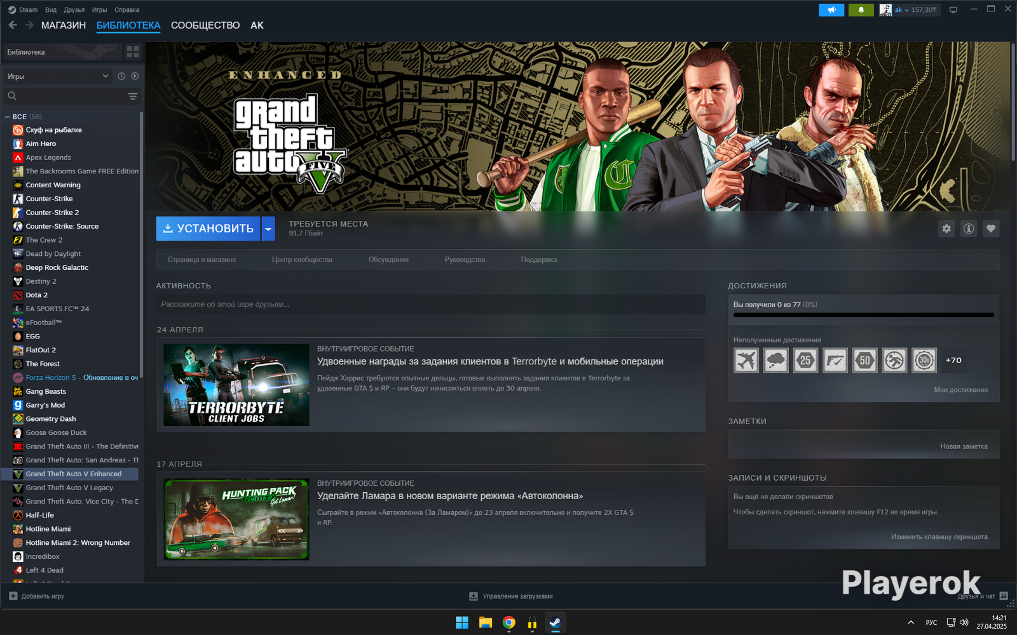Open the Друзья menu
The width and height of the screenshot is (1017, 635).
[74, 10]
